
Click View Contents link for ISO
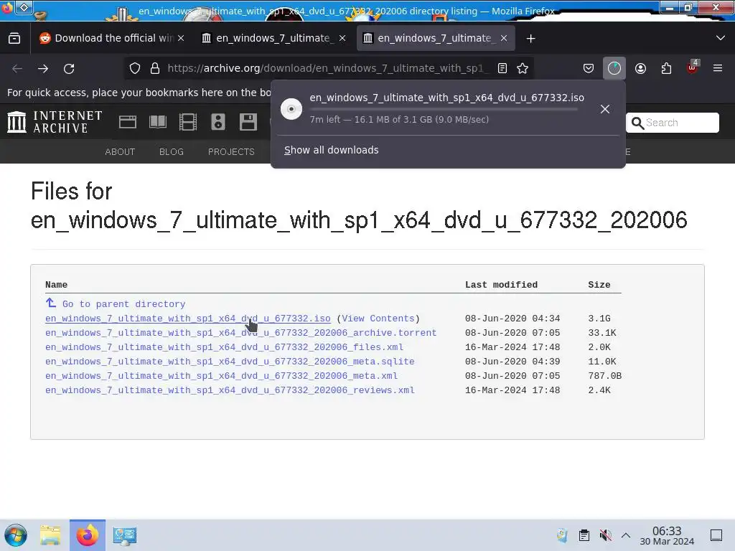click(x=378, y=319)
